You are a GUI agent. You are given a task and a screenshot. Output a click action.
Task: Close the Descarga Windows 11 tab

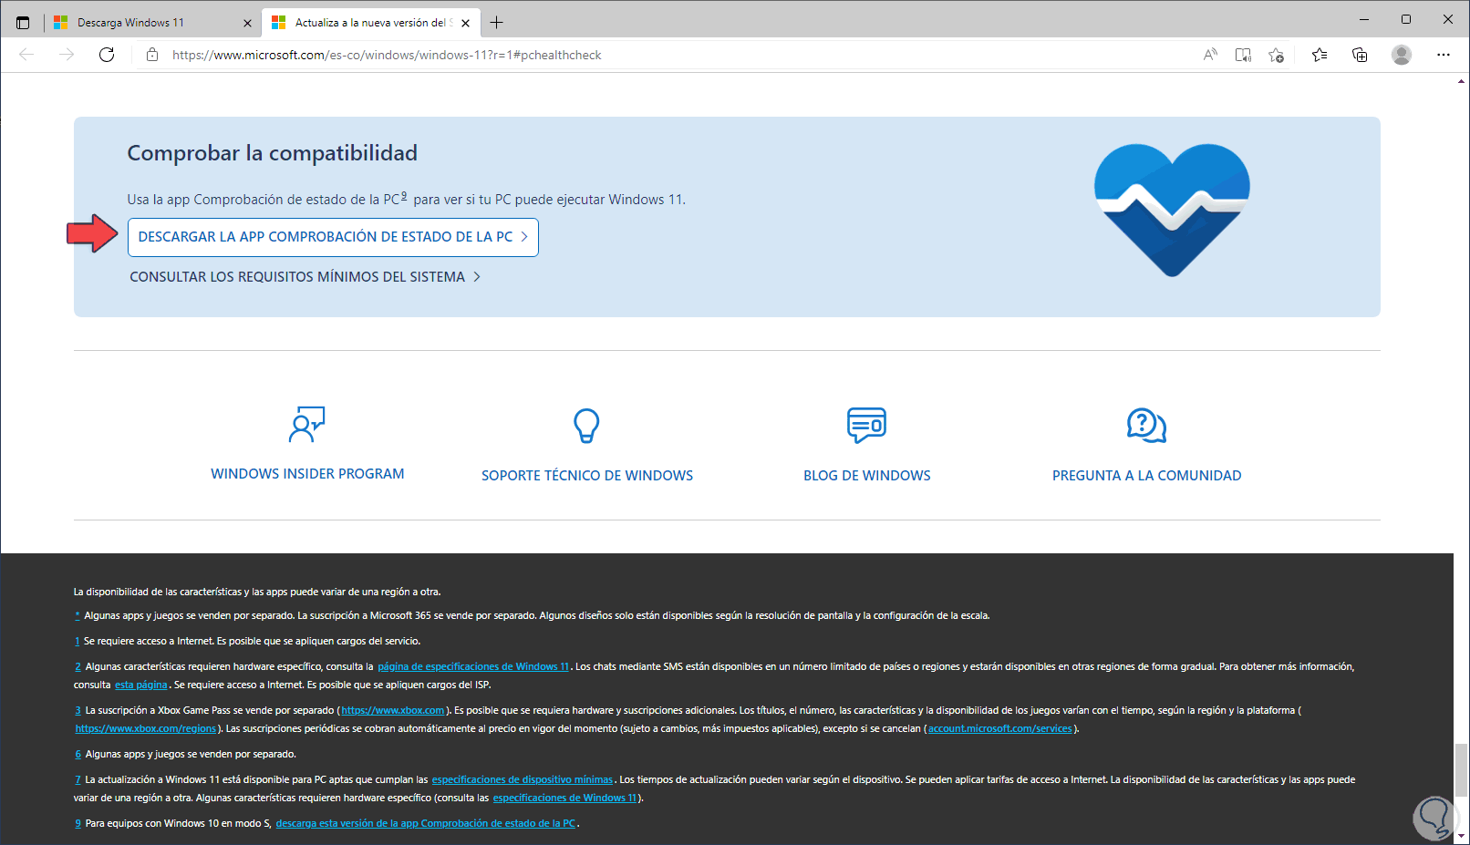(247, 23)
